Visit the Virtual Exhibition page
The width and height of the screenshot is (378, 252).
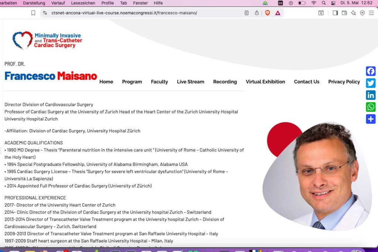pyautogui.click(x=265, y=82)
